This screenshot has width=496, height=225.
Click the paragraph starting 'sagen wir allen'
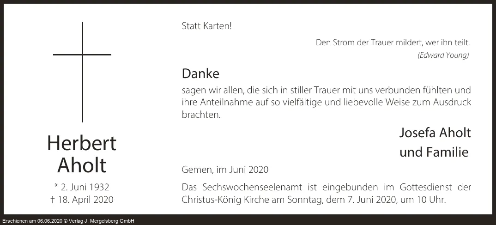click(326, 102)
